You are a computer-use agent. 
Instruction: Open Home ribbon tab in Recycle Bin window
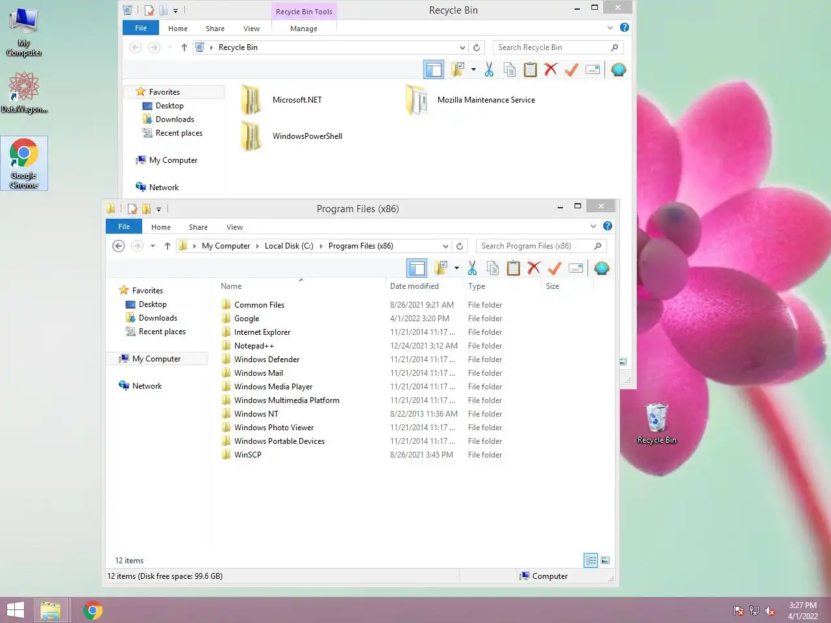tap(178, 29)
